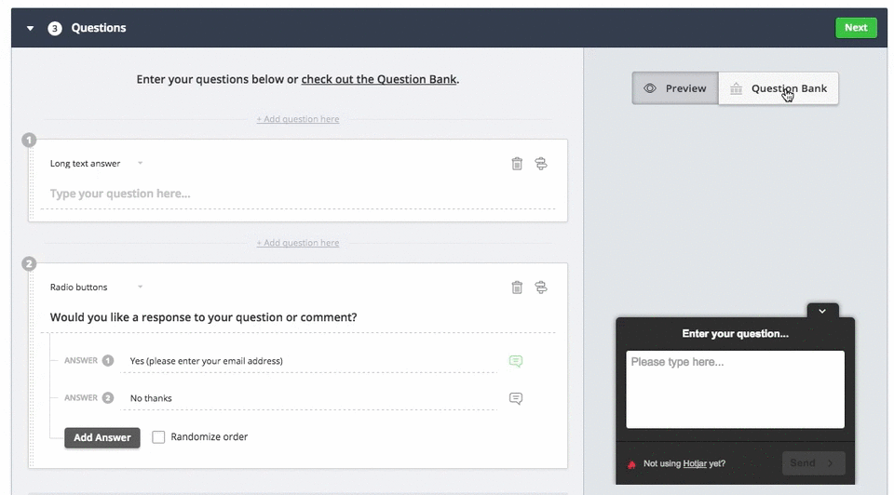The height and width of the screenshot is (495, 894).
Task: Switch to the Preview tab
Action: [675, 88]
